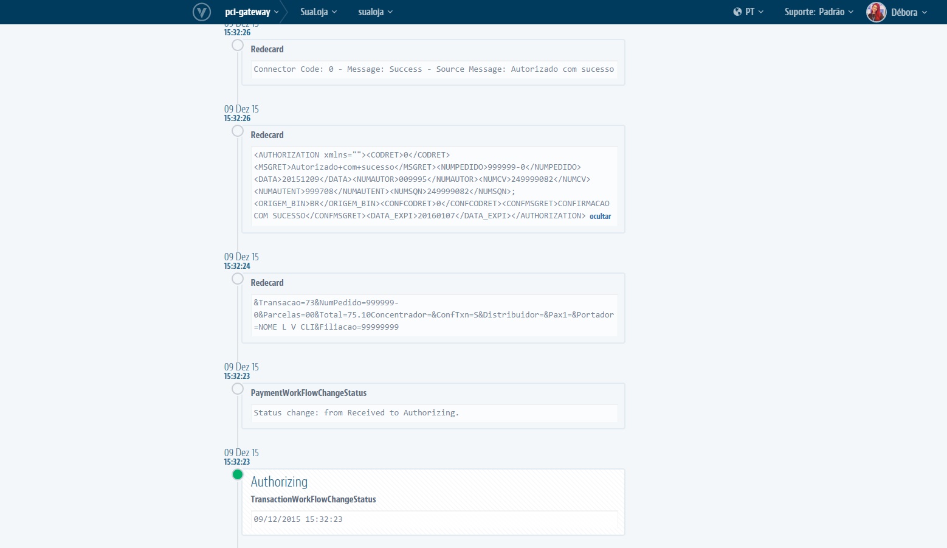Click the Authorizing status heading
This screenshot has height=548, width=947.
click(x=279, y=482)
